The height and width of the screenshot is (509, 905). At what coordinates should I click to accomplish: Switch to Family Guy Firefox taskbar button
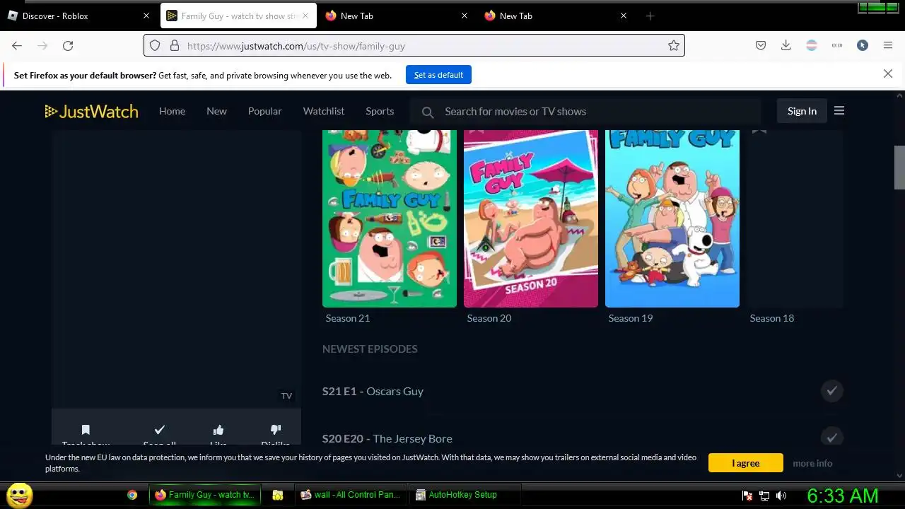[x=205, y=495]
